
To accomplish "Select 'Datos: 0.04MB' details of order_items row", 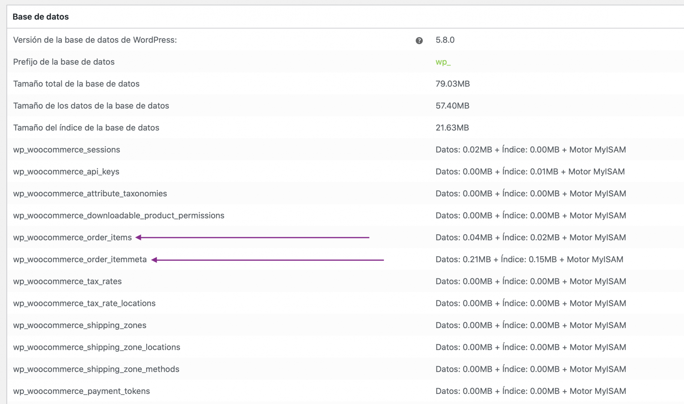I will pyautogui.click(x=531, y=238).
